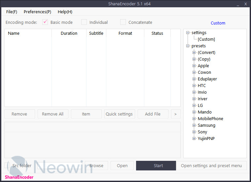This screenshot has height=182, width=251.
Task: Click the blue Custom link
Action: point(218,23)
